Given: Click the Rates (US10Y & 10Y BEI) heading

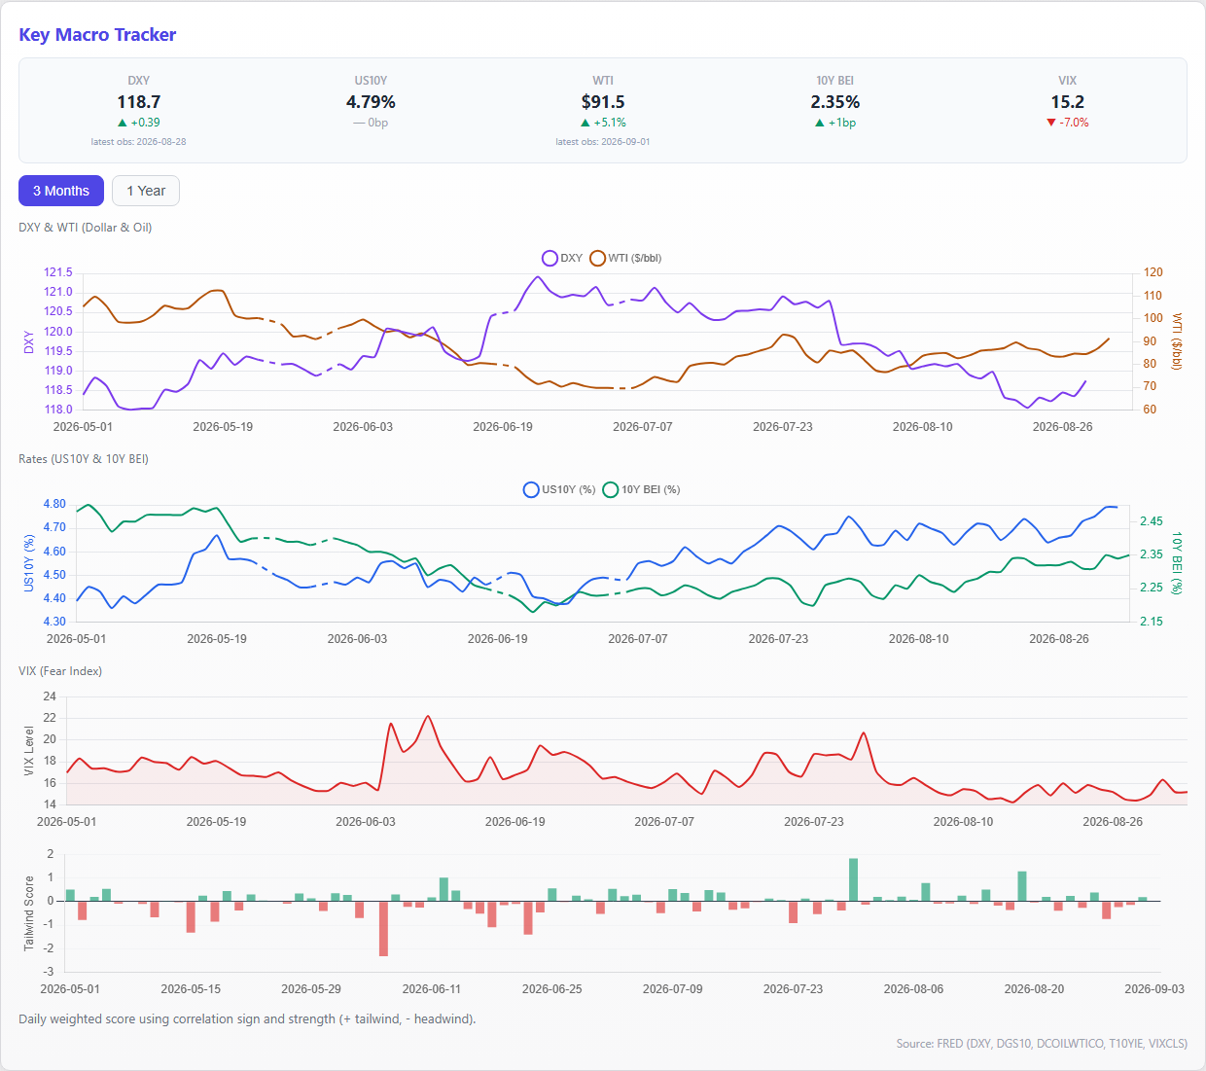Looking at the screenshot, I should point(84,459).
